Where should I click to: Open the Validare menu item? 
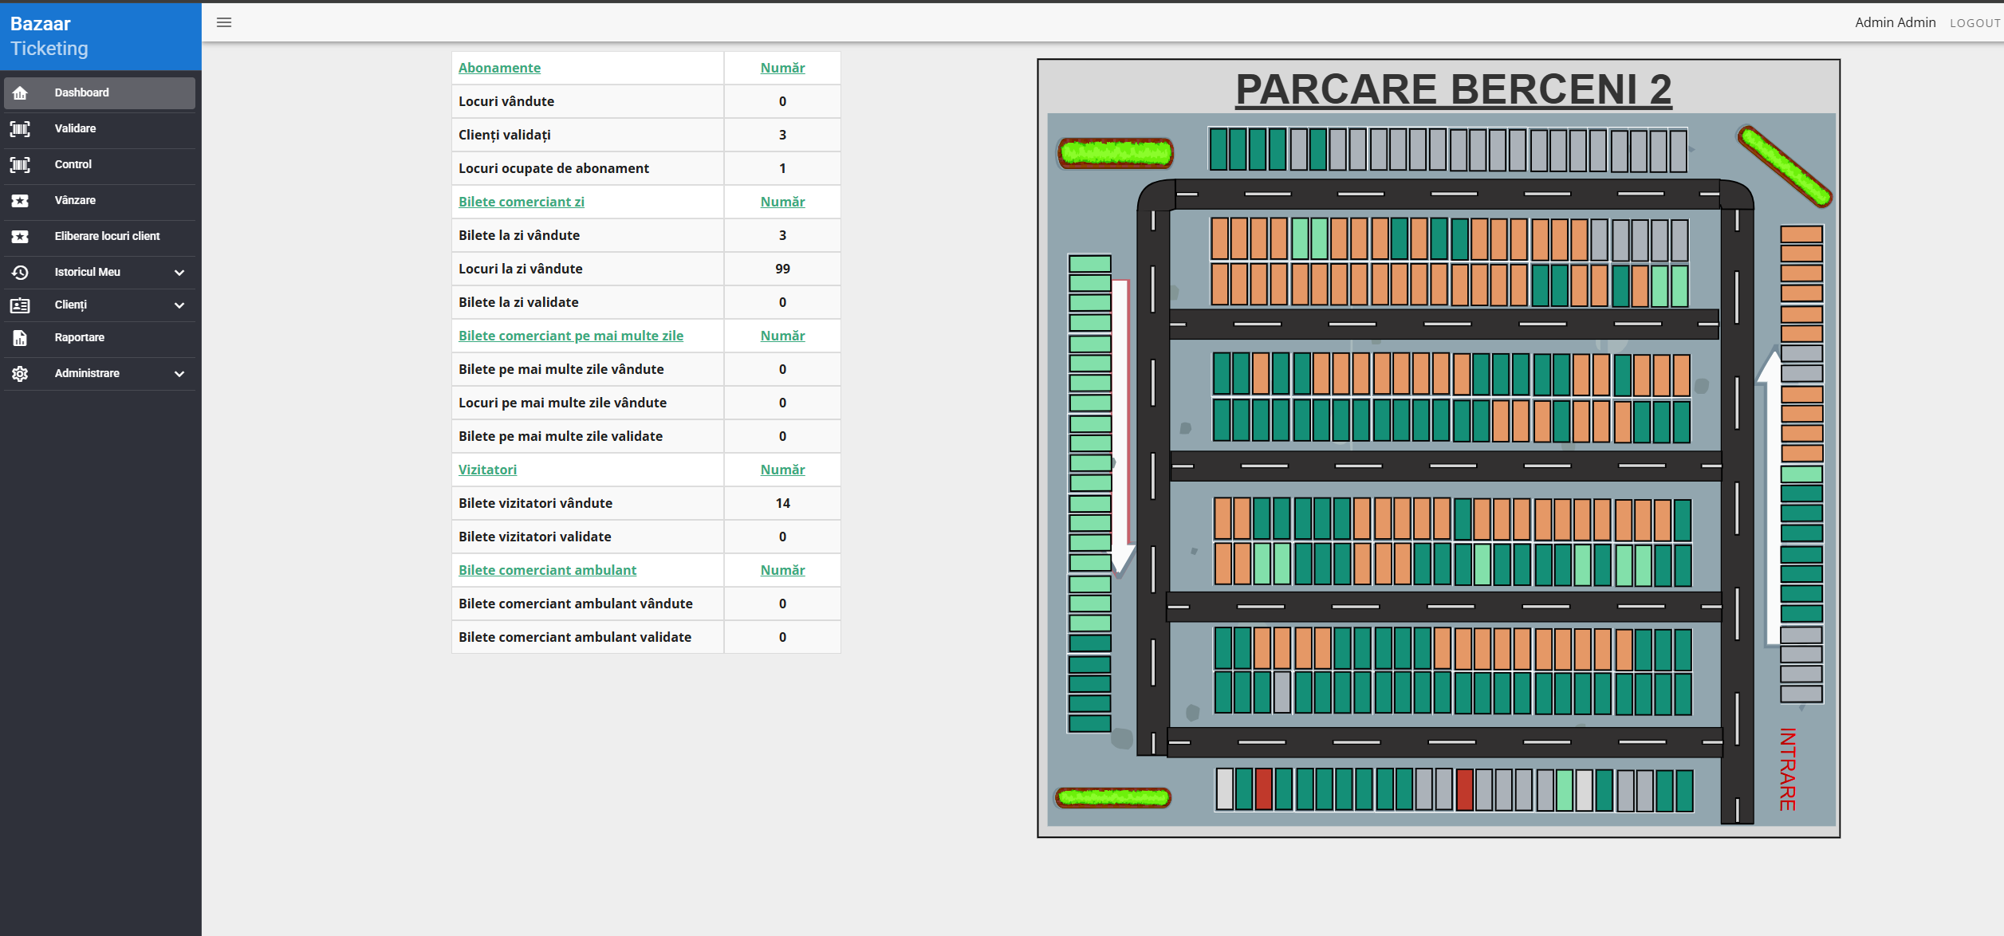(100, 129)
